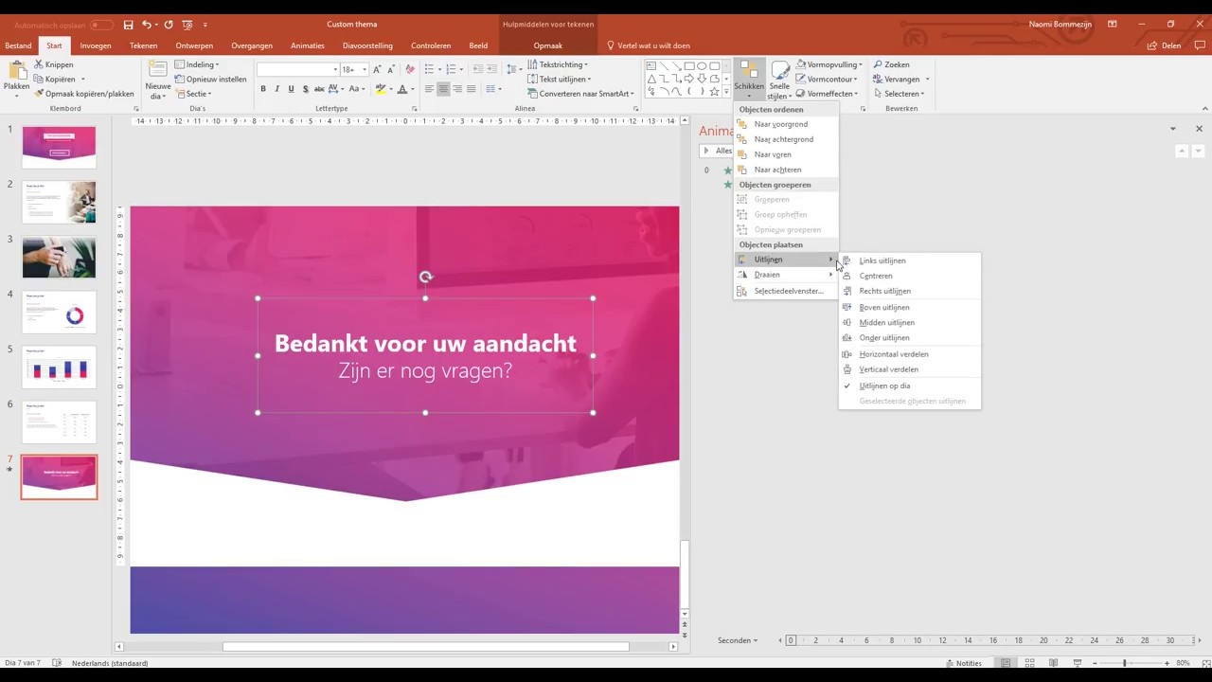Choose Midden uitlijnen from submenu
This screenshot has width=1212, height=682.
click(886, 322)
